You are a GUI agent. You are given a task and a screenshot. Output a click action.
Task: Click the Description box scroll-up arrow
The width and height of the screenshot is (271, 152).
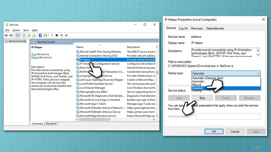(258, 50)
